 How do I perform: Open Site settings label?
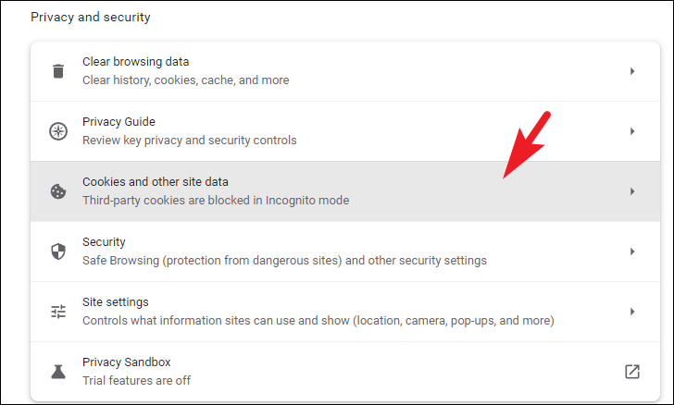click(x=115, y=302)
